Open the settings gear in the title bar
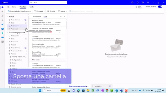 143,3
